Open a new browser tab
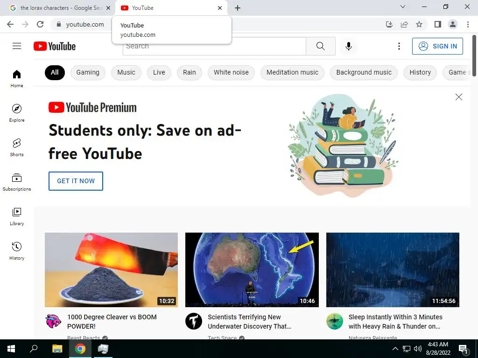The height and width of the screenshot is (358, 478). (x=238, y=8)
